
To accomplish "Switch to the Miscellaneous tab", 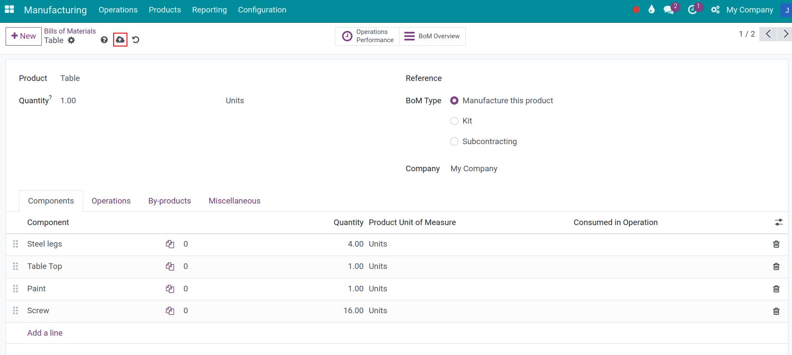I will [235, 201].
